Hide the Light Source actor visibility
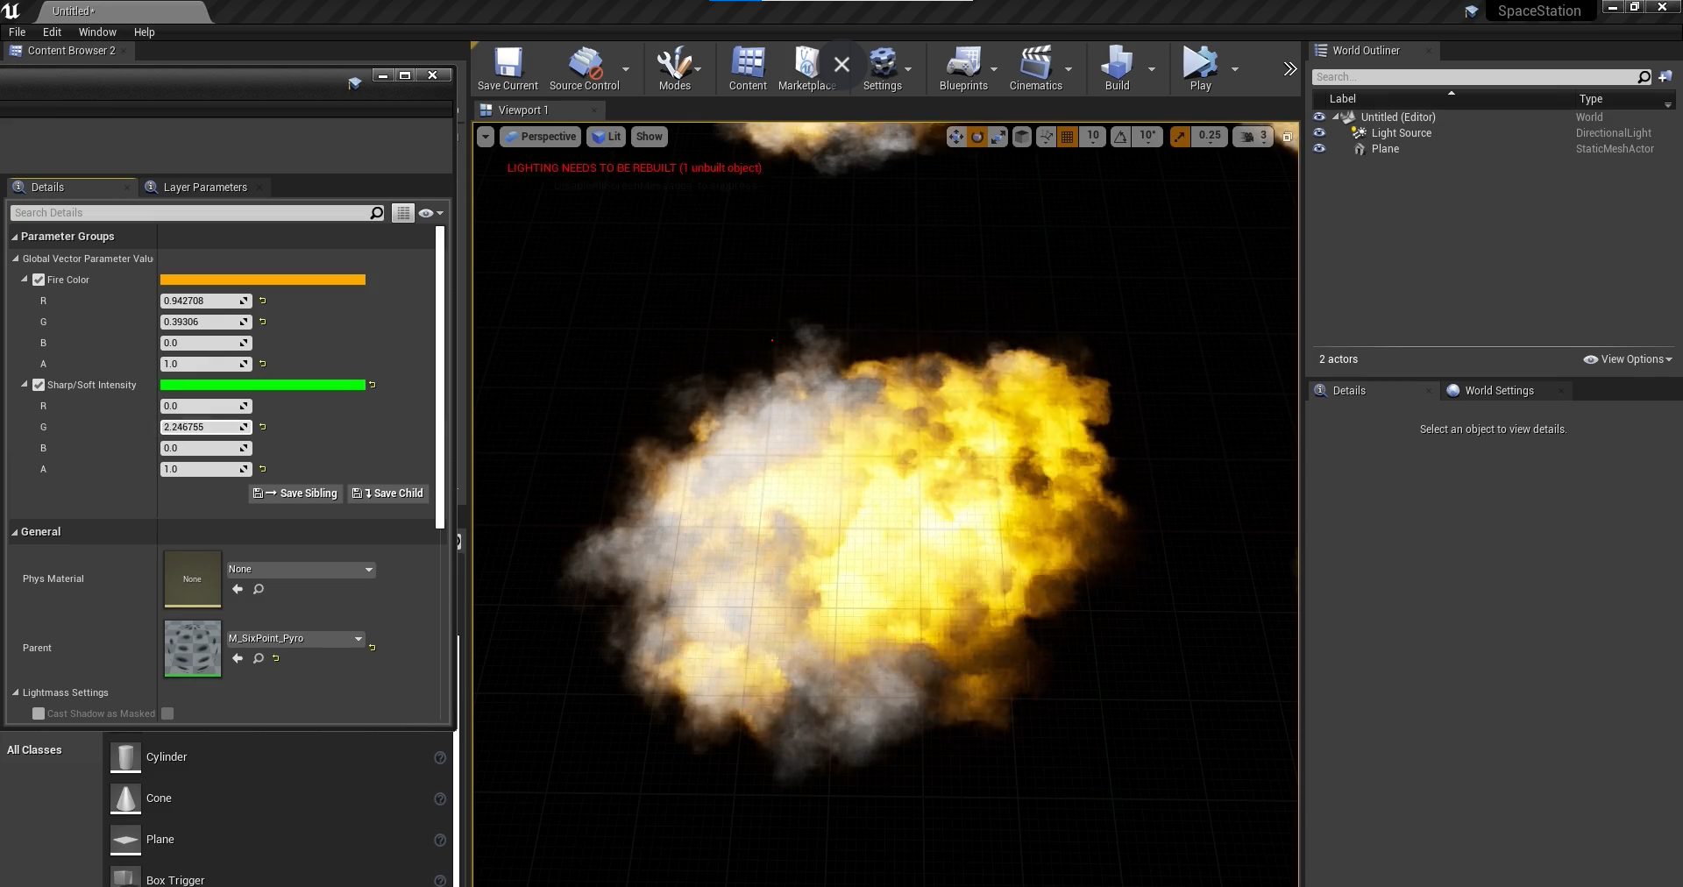Screen dimensions: 1683x887 point(1319,133)
